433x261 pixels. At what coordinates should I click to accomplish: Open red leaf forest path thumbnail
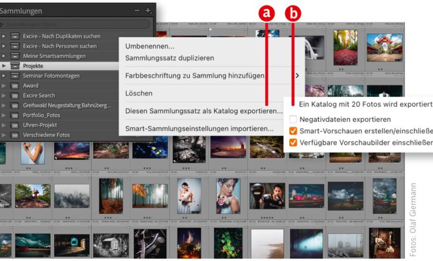(x=345, y=48)
